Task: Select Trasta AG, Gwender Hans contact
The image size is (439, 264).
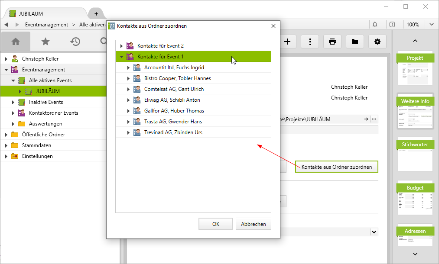Action: (173, 122)
